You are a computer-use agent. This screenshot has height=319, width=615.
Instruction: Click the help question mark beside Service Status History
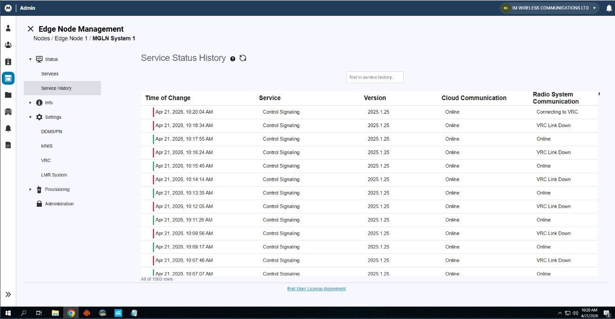pos(233,59)
